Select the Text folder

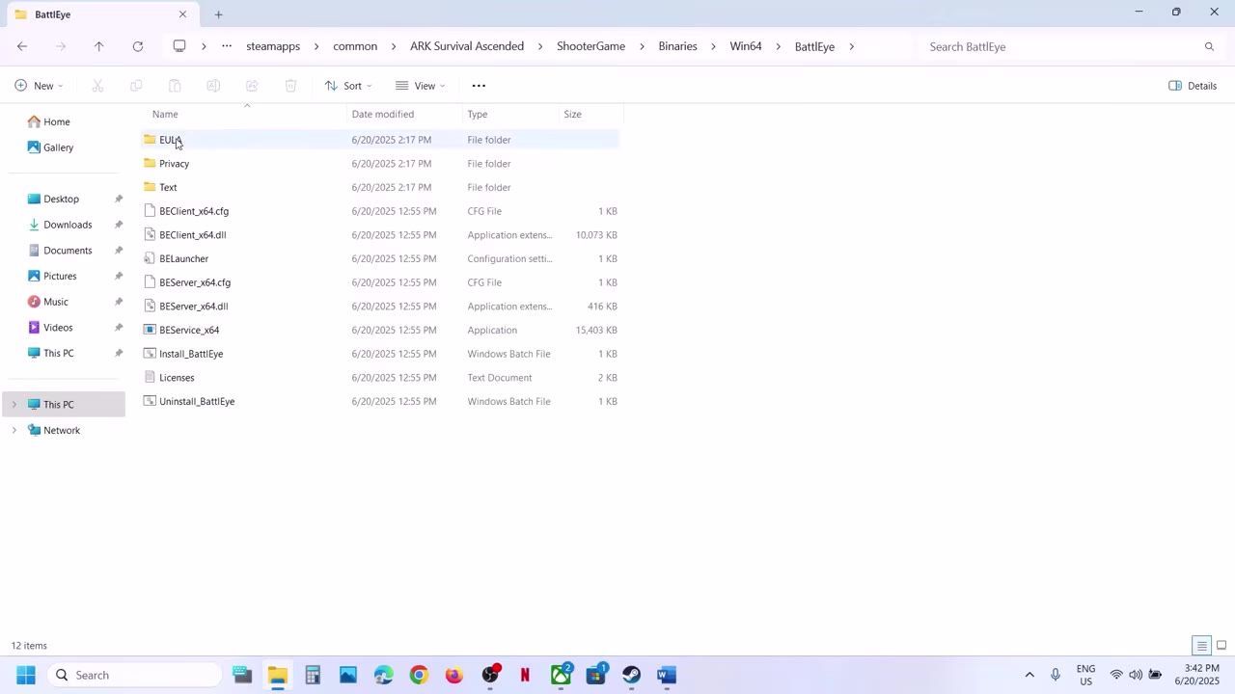[x=380, y=187]
